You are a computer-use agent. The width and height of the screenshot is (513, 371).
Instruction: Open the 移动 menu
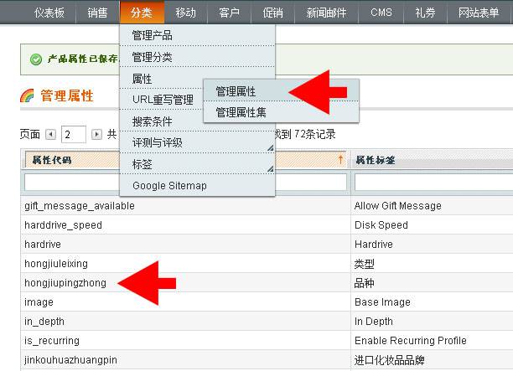(x=185, y=13)
